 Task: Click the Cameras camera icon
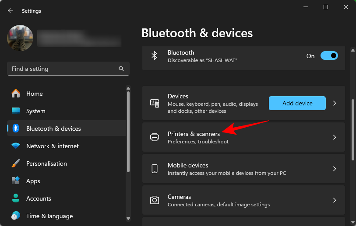coord(155,200)
